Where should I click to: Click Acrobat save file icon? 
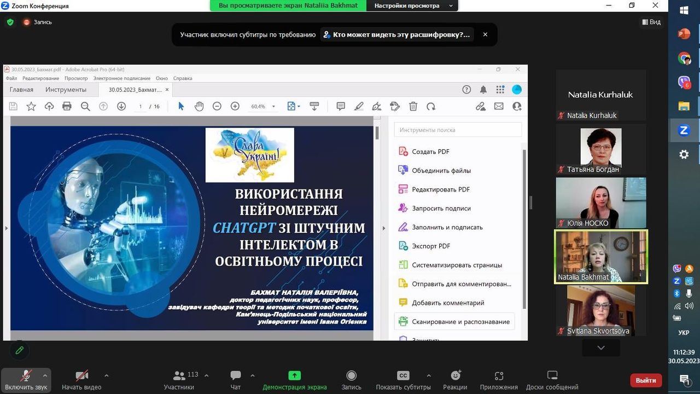coord(13,106)
